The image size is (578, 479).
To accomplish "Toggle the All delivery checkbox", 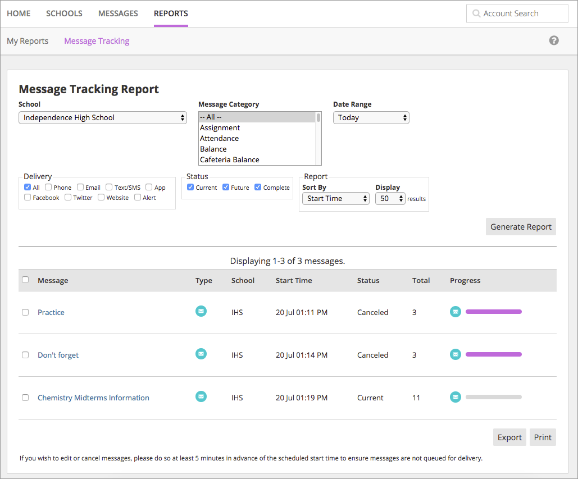I will point(28,187).
